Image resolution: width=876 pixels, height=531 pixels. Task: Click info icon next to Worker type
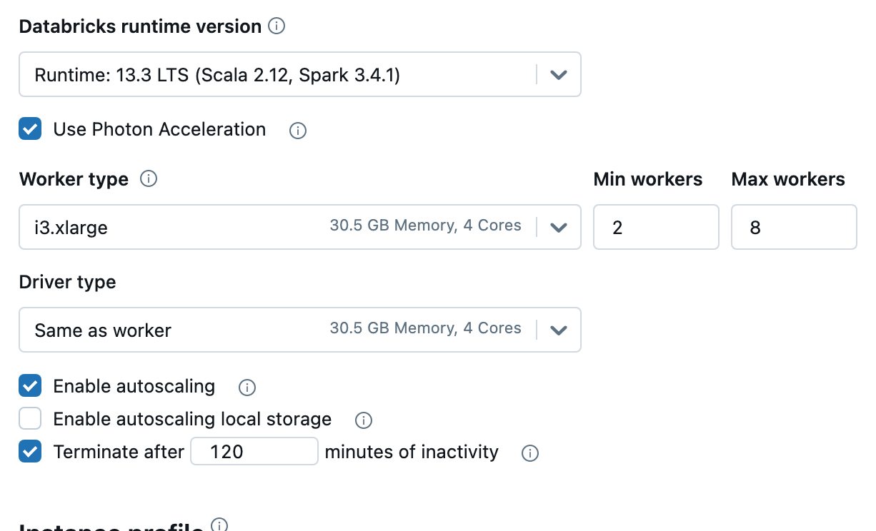pyautogui.click(x=149, y=179)
